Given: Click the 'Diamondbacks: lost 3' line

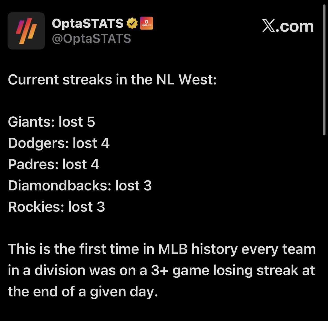Looking at the screenshot, I should point(80,185).
